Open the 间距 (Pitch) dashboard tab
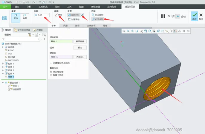This screenshot has width=205, height=134. [65, 25]
